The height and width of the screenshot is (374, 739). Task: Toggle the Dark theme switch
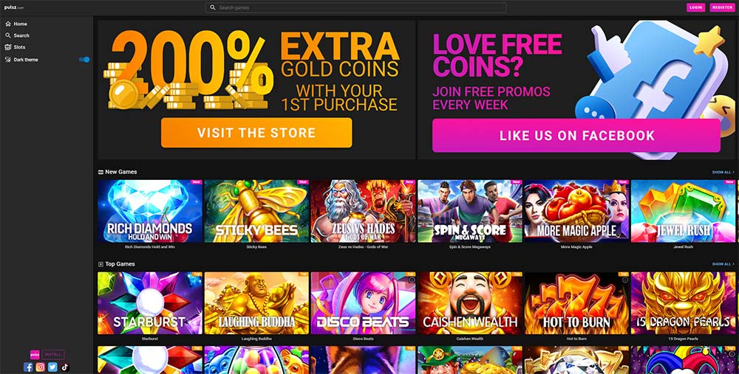point(84,60)
